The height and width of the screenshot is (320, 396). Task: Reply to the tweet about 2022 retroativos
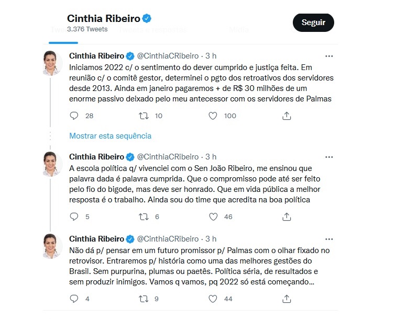[74, 116]
